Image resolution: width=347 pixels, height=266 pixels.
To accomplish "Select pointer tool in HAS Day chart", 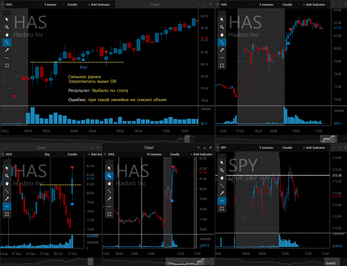I will click(7, 168).
